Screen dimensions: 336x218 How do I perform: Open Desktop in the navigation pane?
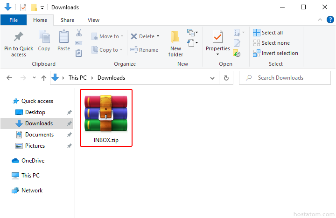click(x=30, y=112)
